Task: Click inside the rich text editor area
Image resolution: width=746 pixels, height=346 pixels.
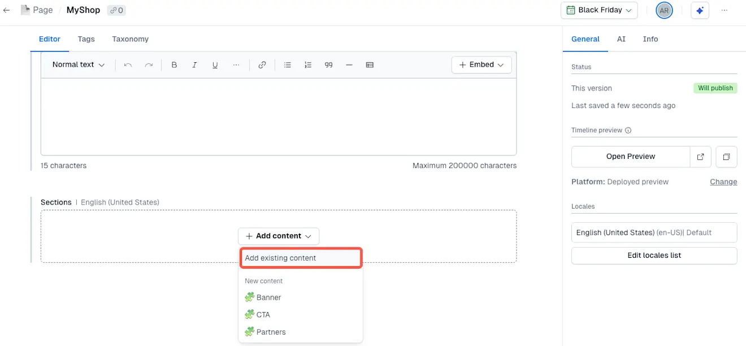Action: (x=279, y=116)
